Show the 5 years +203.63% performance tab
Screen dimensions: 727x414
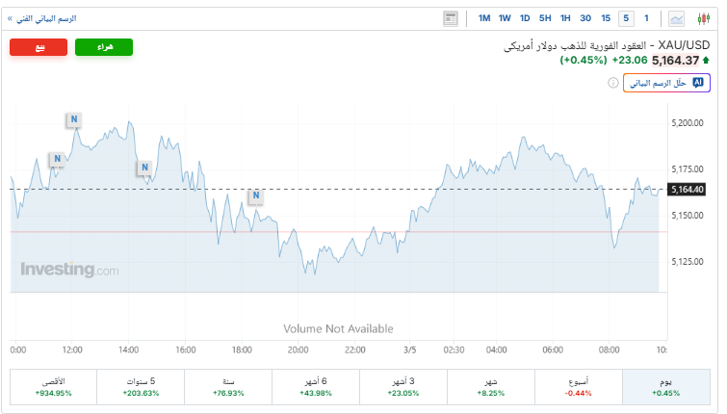pos(141,387)
